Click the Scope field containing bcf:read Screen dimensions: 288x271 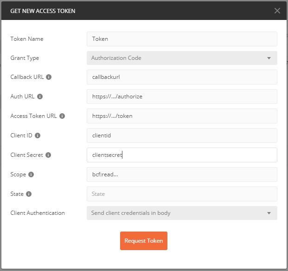tap(182, 174)
